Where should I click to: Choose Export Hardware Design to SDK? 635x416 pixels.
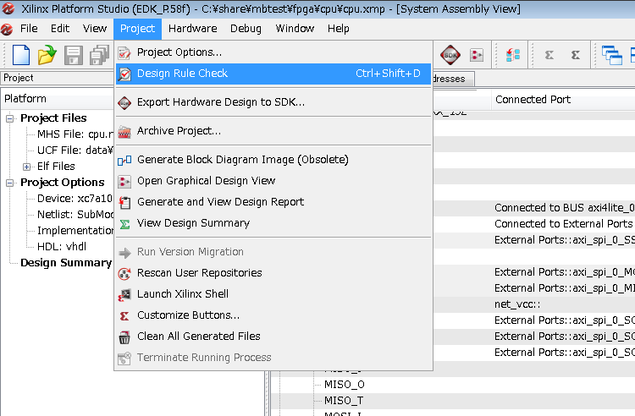[x=220, y=102]
